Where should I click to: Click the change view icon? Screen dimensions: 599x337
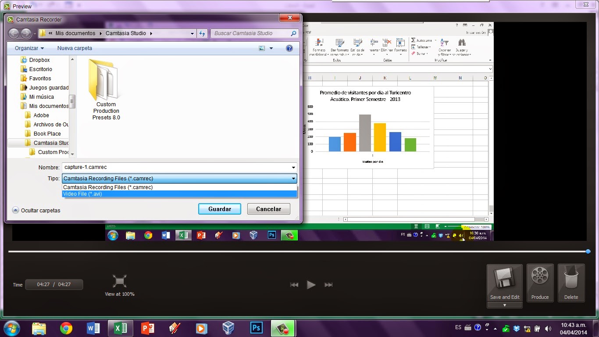coord(262,48)
